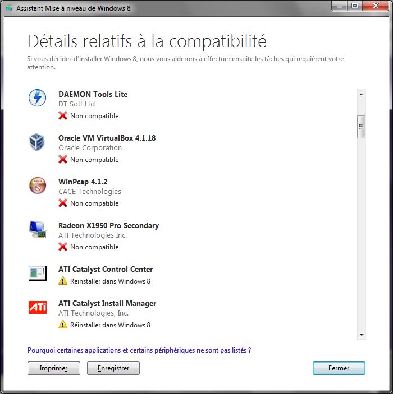Screen dimensions: 393x394
Task: Select the Oracle Corporation publisher text
Action: click(x=90, y=147)
